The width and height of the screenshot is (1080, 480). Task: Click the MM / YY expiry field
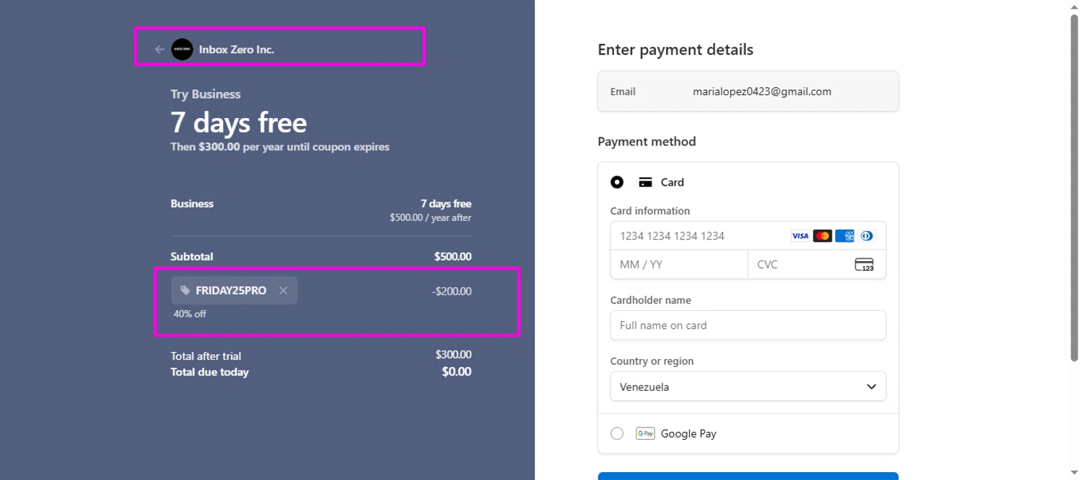pyautogui.click(x=678, y=265)
